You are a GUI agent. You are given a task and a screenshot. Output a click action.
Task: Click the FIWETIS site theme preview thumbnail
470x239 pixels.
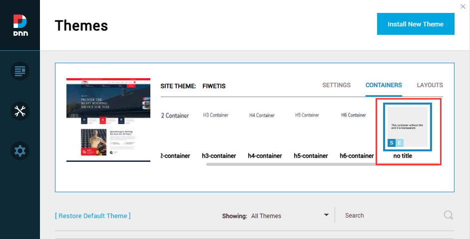[x=108, y=120]
